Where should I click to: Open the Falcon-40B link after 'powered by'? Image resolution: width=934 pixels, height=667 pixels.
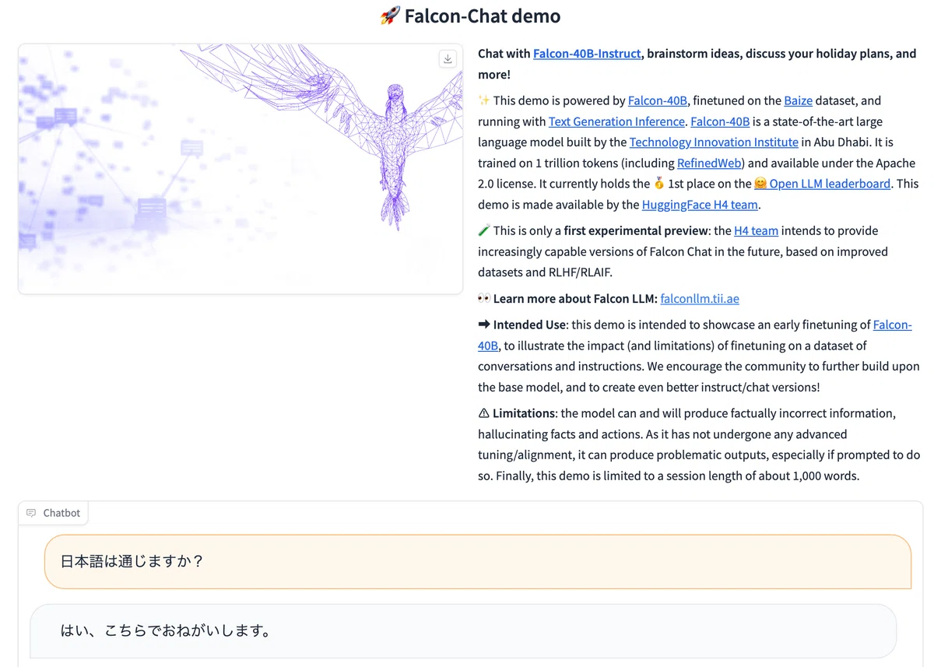pyautogui.click(x=658, y=100)
